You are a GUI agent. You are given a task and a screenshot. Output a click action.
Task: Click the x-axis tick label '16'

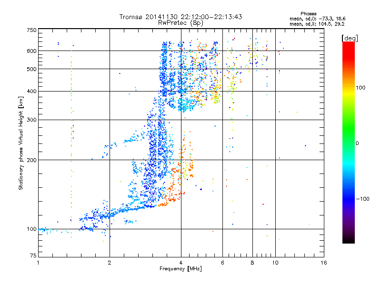coord(324,263)
